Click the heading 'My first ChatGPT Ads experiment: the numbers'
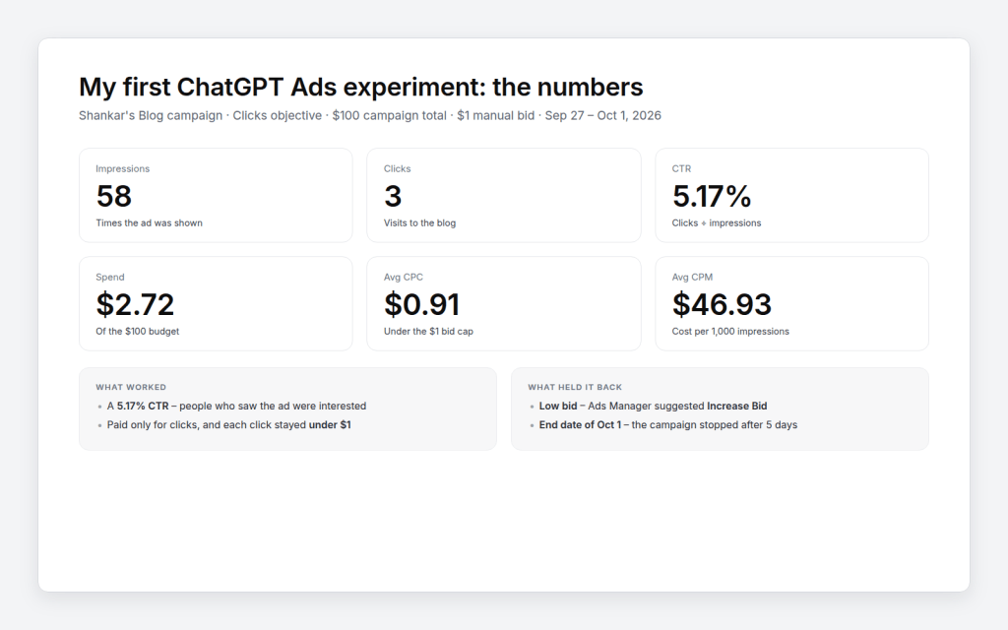The height and width of the screenshot is (630, 1008). coord(360,87)
